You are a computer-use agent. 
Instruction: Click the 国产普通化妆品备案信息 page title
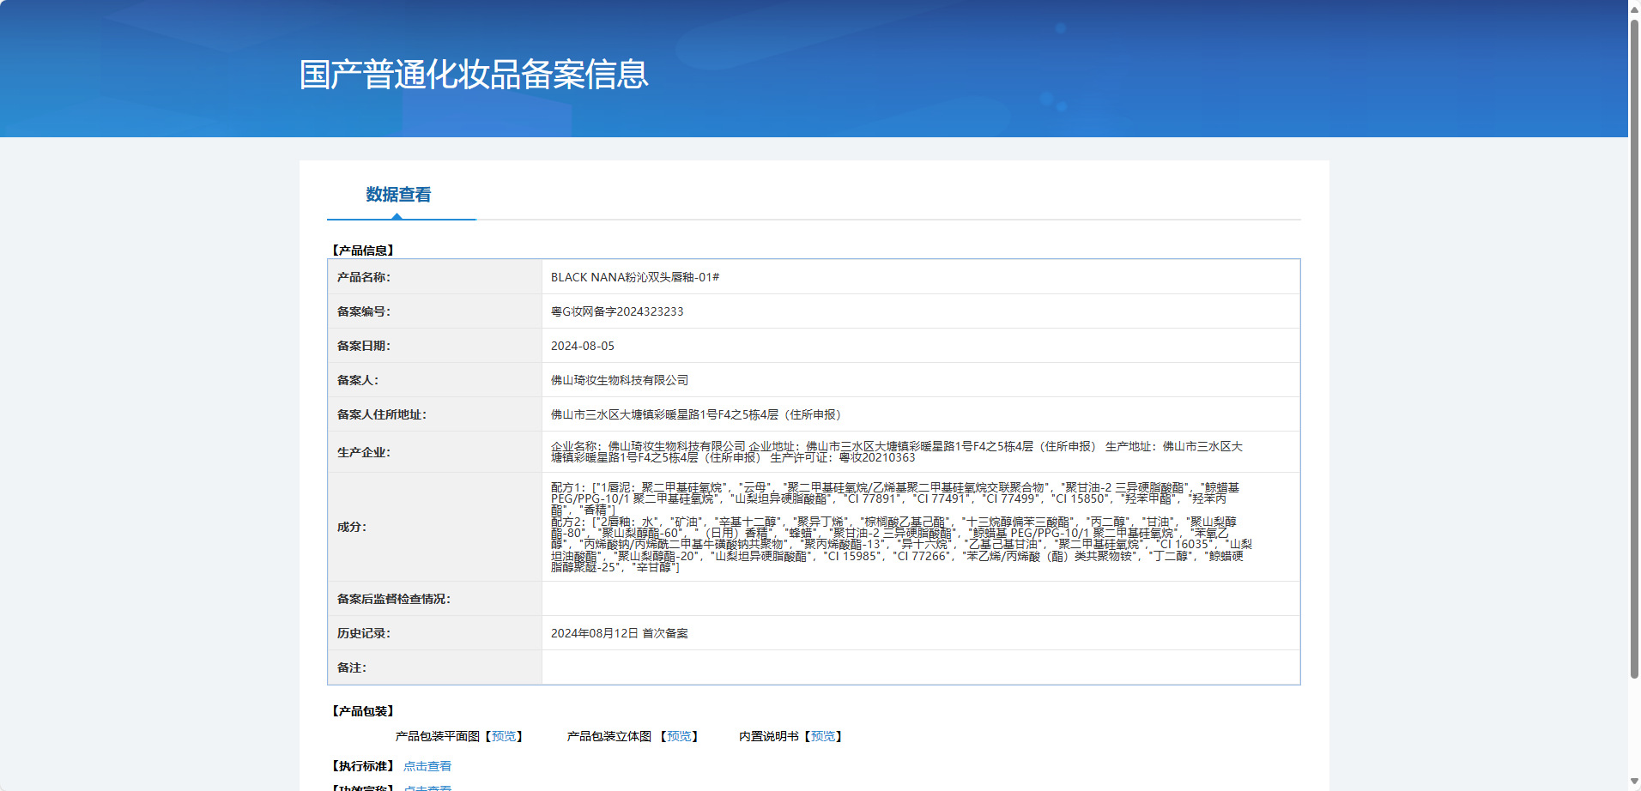[474, 75]
